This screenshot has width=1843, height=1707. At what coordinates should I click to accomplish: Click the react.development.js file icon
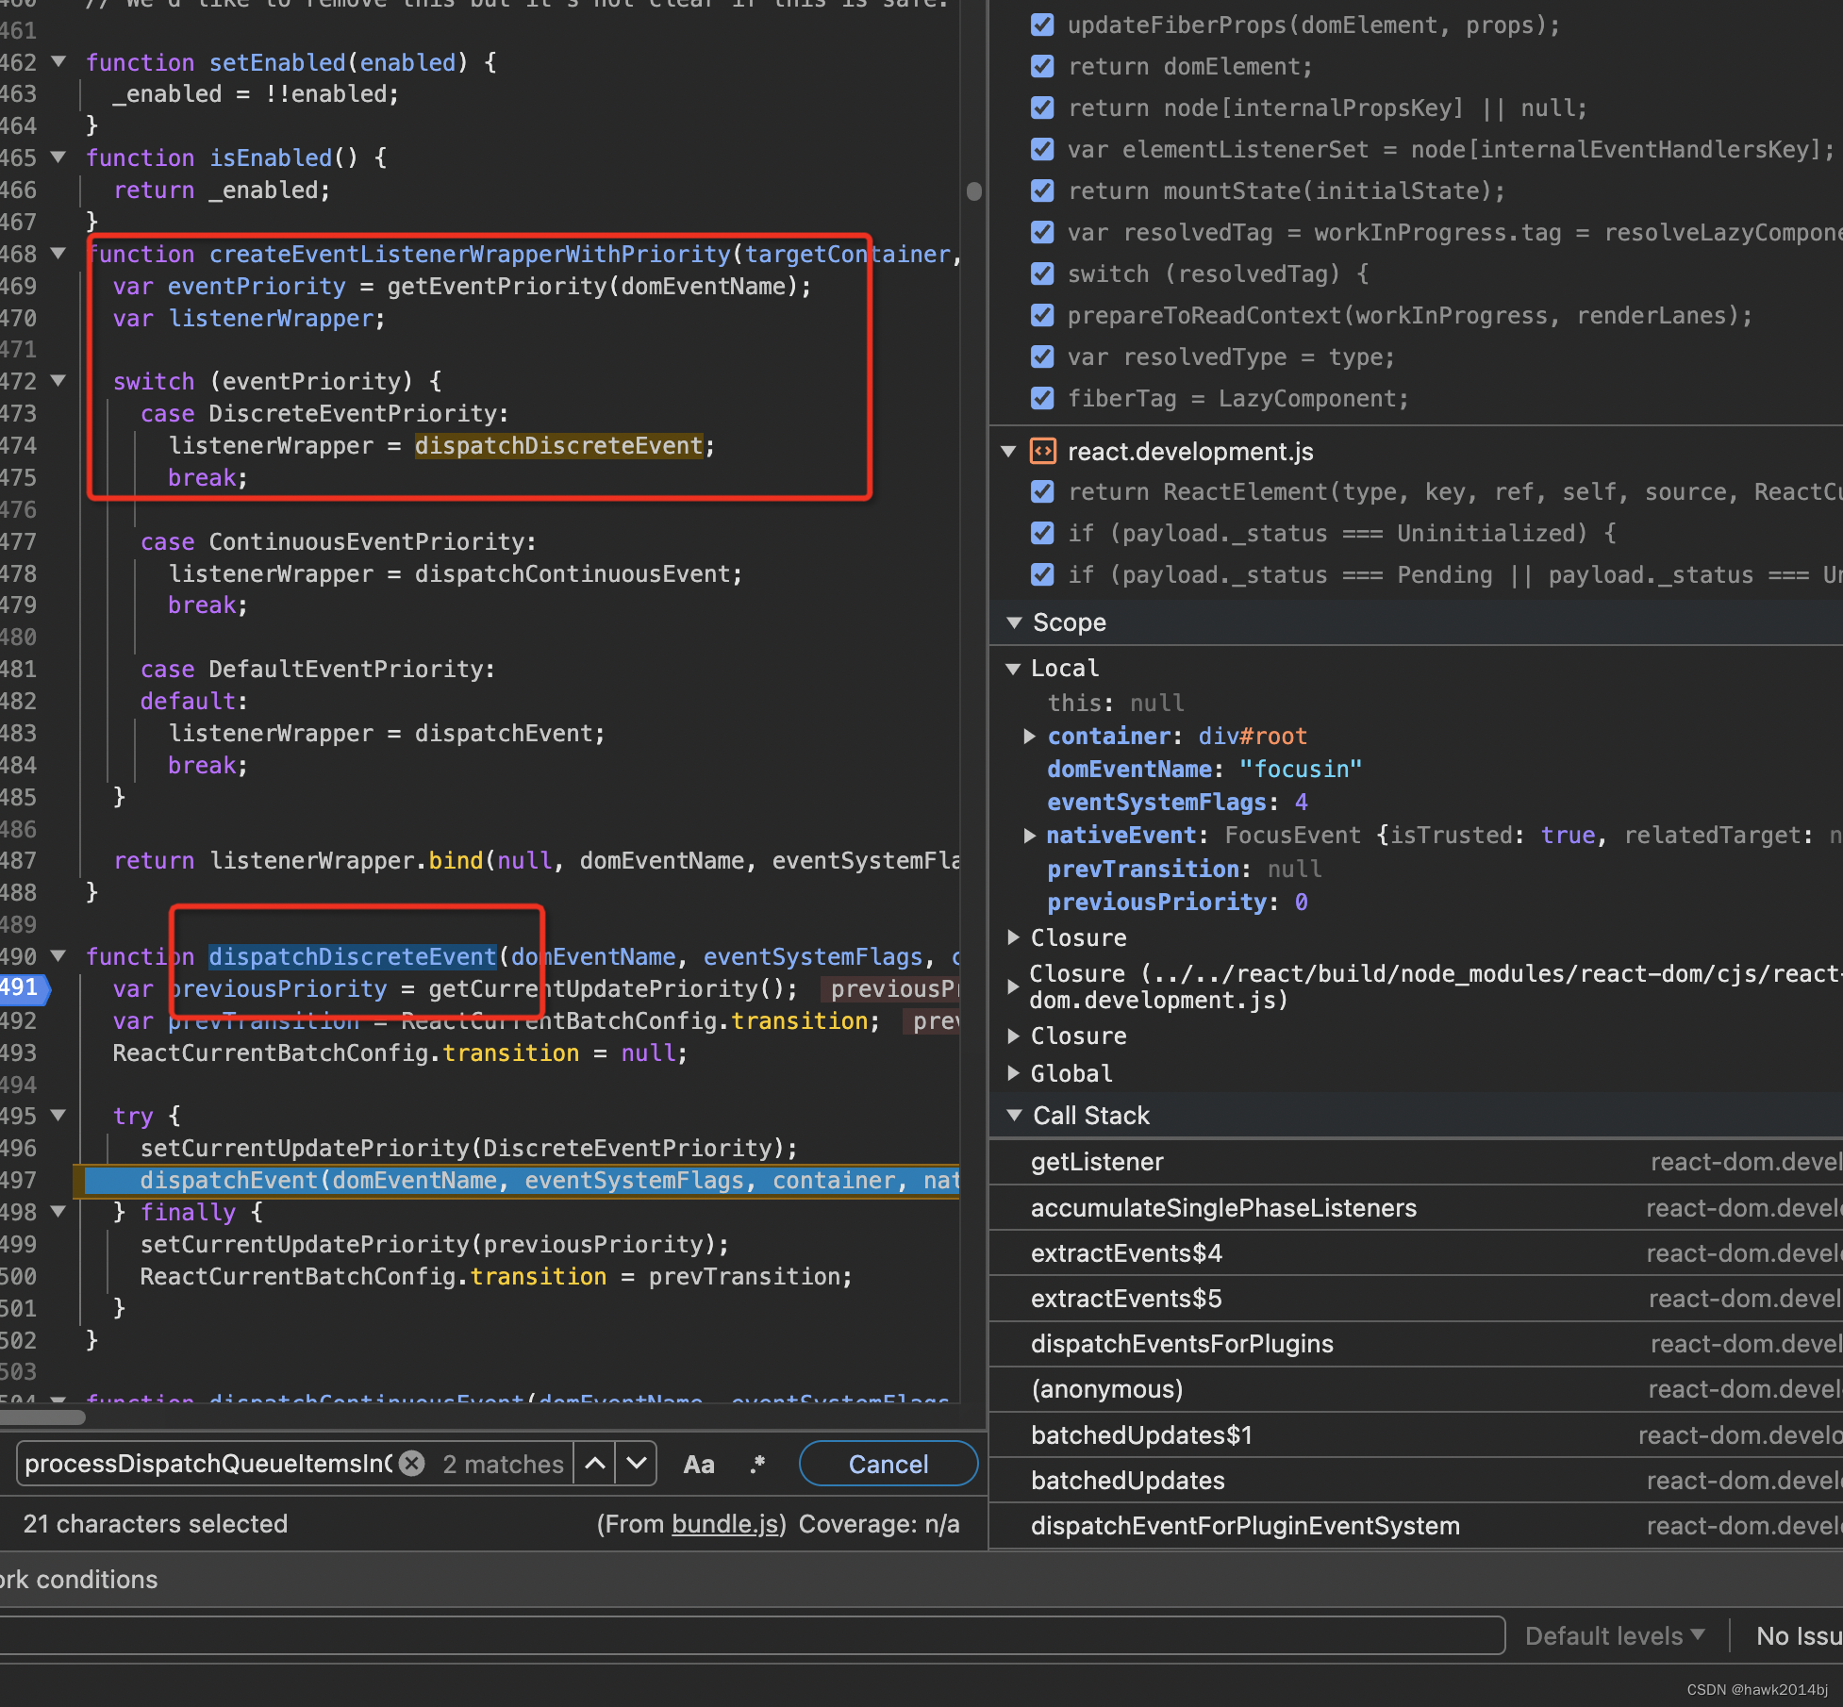(x=1042, y=452)
